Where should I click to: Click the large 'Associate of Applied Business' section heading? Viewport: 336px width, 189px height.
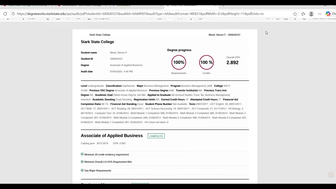112,136
